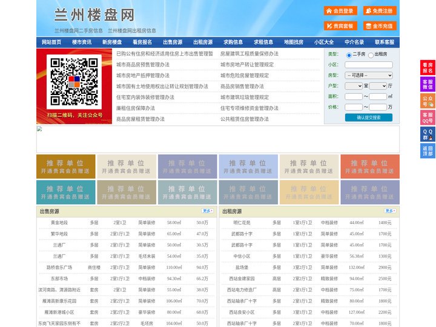The height and width of the screenshot is (327, 436).
Task: Open the 西站良安小区 rental listing
Action: pyautogui.click(x=242, y=312)
